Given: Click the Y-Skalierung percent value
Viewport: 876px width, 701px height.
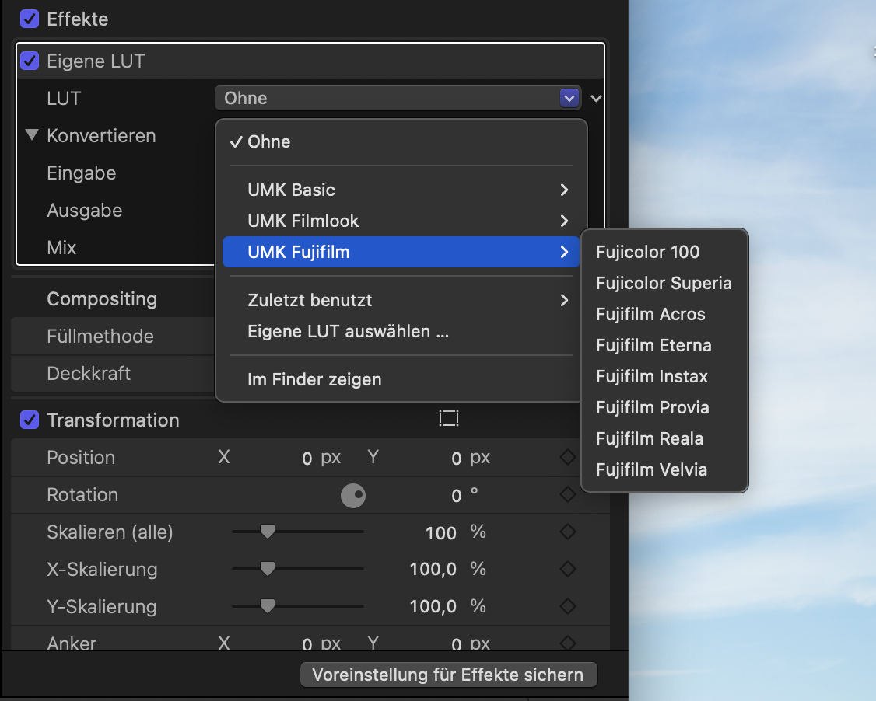Looking at the screenshot, I should click(x=433, y=607).
